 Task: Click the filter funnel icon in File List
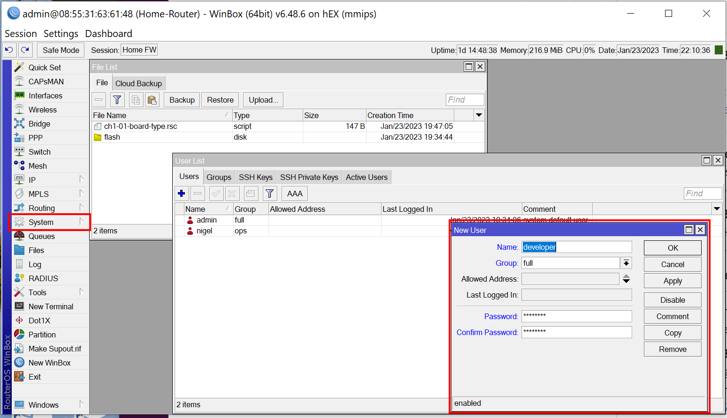pyautogui.click(x=117, y=100)
